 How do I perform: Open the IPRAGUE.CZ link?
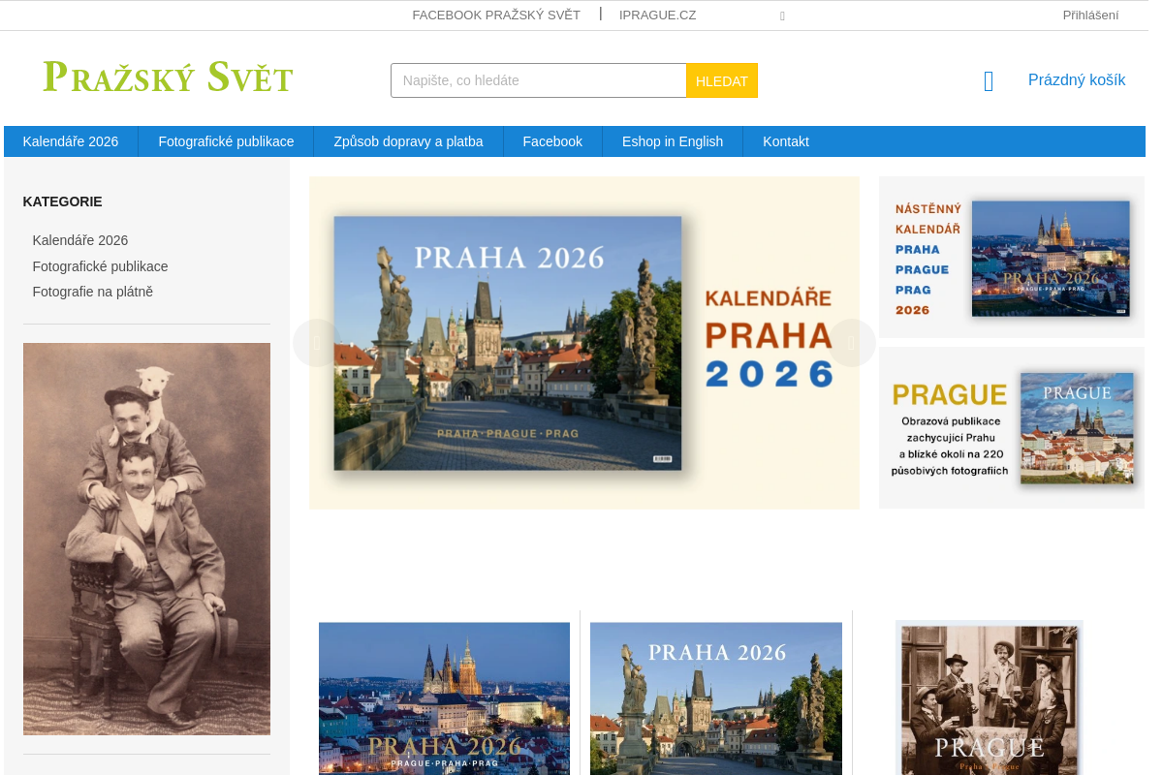click(657, 15)
